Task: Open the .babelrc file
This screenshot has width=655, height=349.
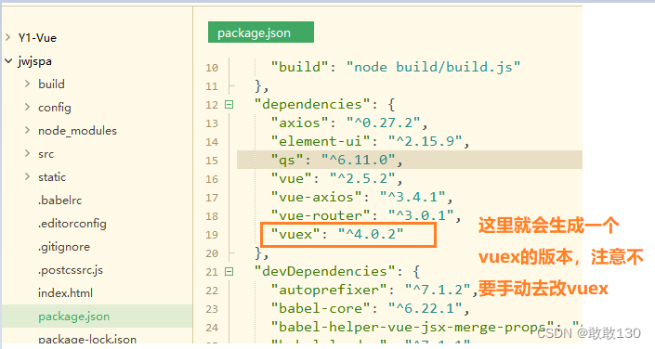Action: (x=60, y=200)
